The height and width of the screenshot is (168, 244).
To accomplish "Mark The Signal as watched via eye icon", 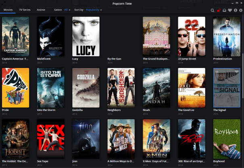I will (x=217, y=72).
